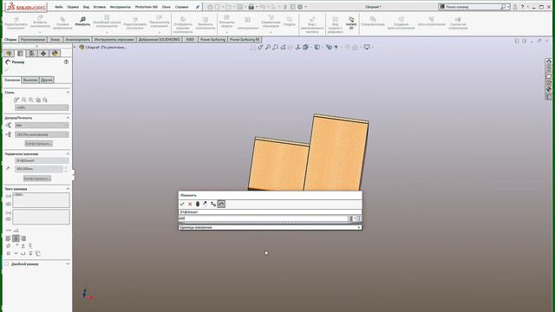Image resolution: width=555 pixels, height=312 pixels.
Task: Open the DisplayManager color ball tab
Action: point(55,54)
